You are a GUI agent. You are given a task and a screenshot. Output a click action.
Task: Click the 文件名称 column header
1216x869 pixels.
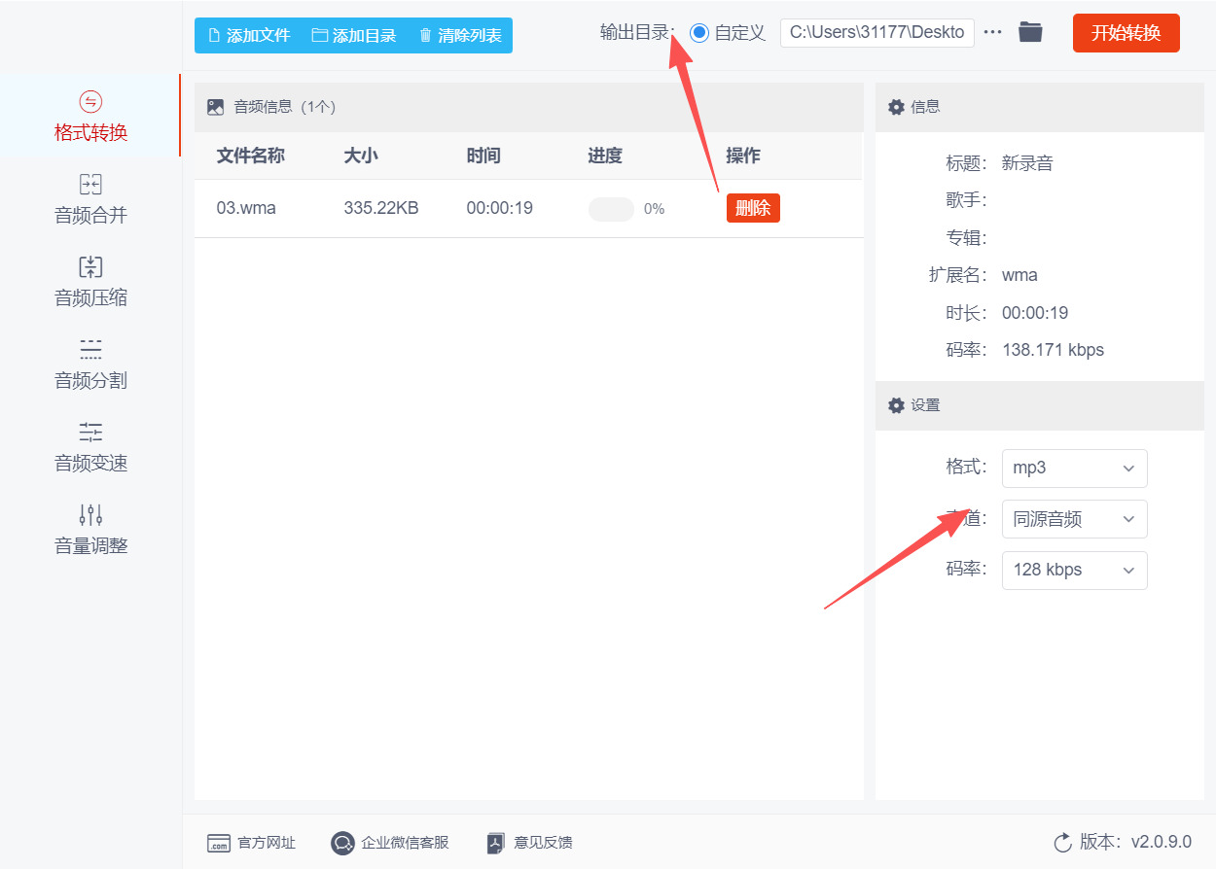250,156
